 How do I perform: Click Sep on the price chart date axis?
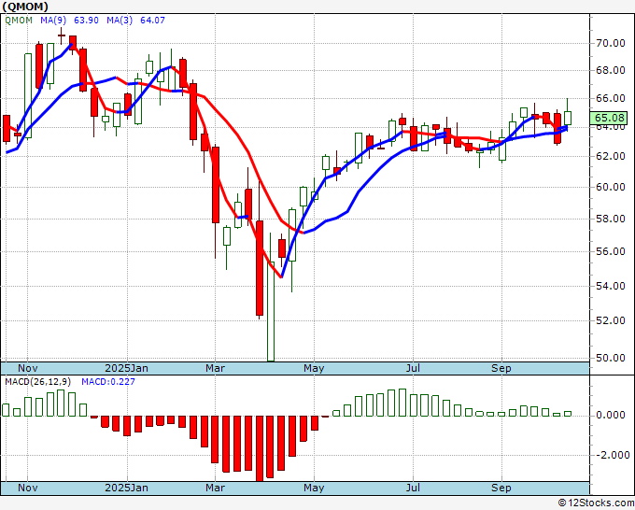point(501,368)
